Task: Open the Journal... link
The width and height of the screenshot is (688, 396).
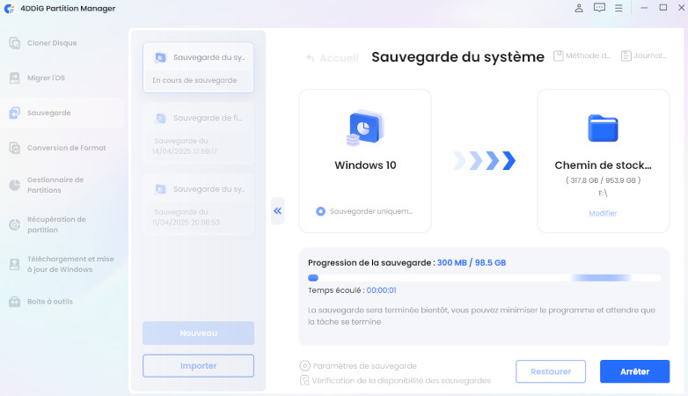Action: click(650, 55)
